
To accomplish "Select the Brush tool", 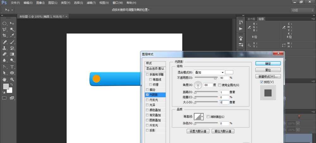I will click(x=12, y=42).
